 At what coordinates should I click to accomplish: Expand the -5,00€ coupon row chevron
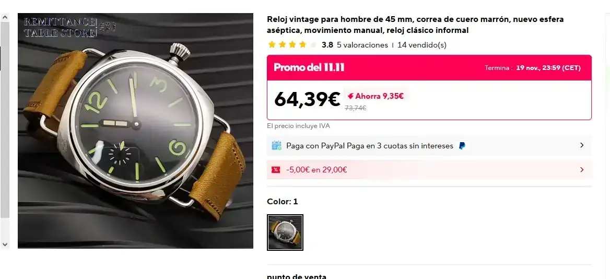pyautogui.click(x=582, y=170)
